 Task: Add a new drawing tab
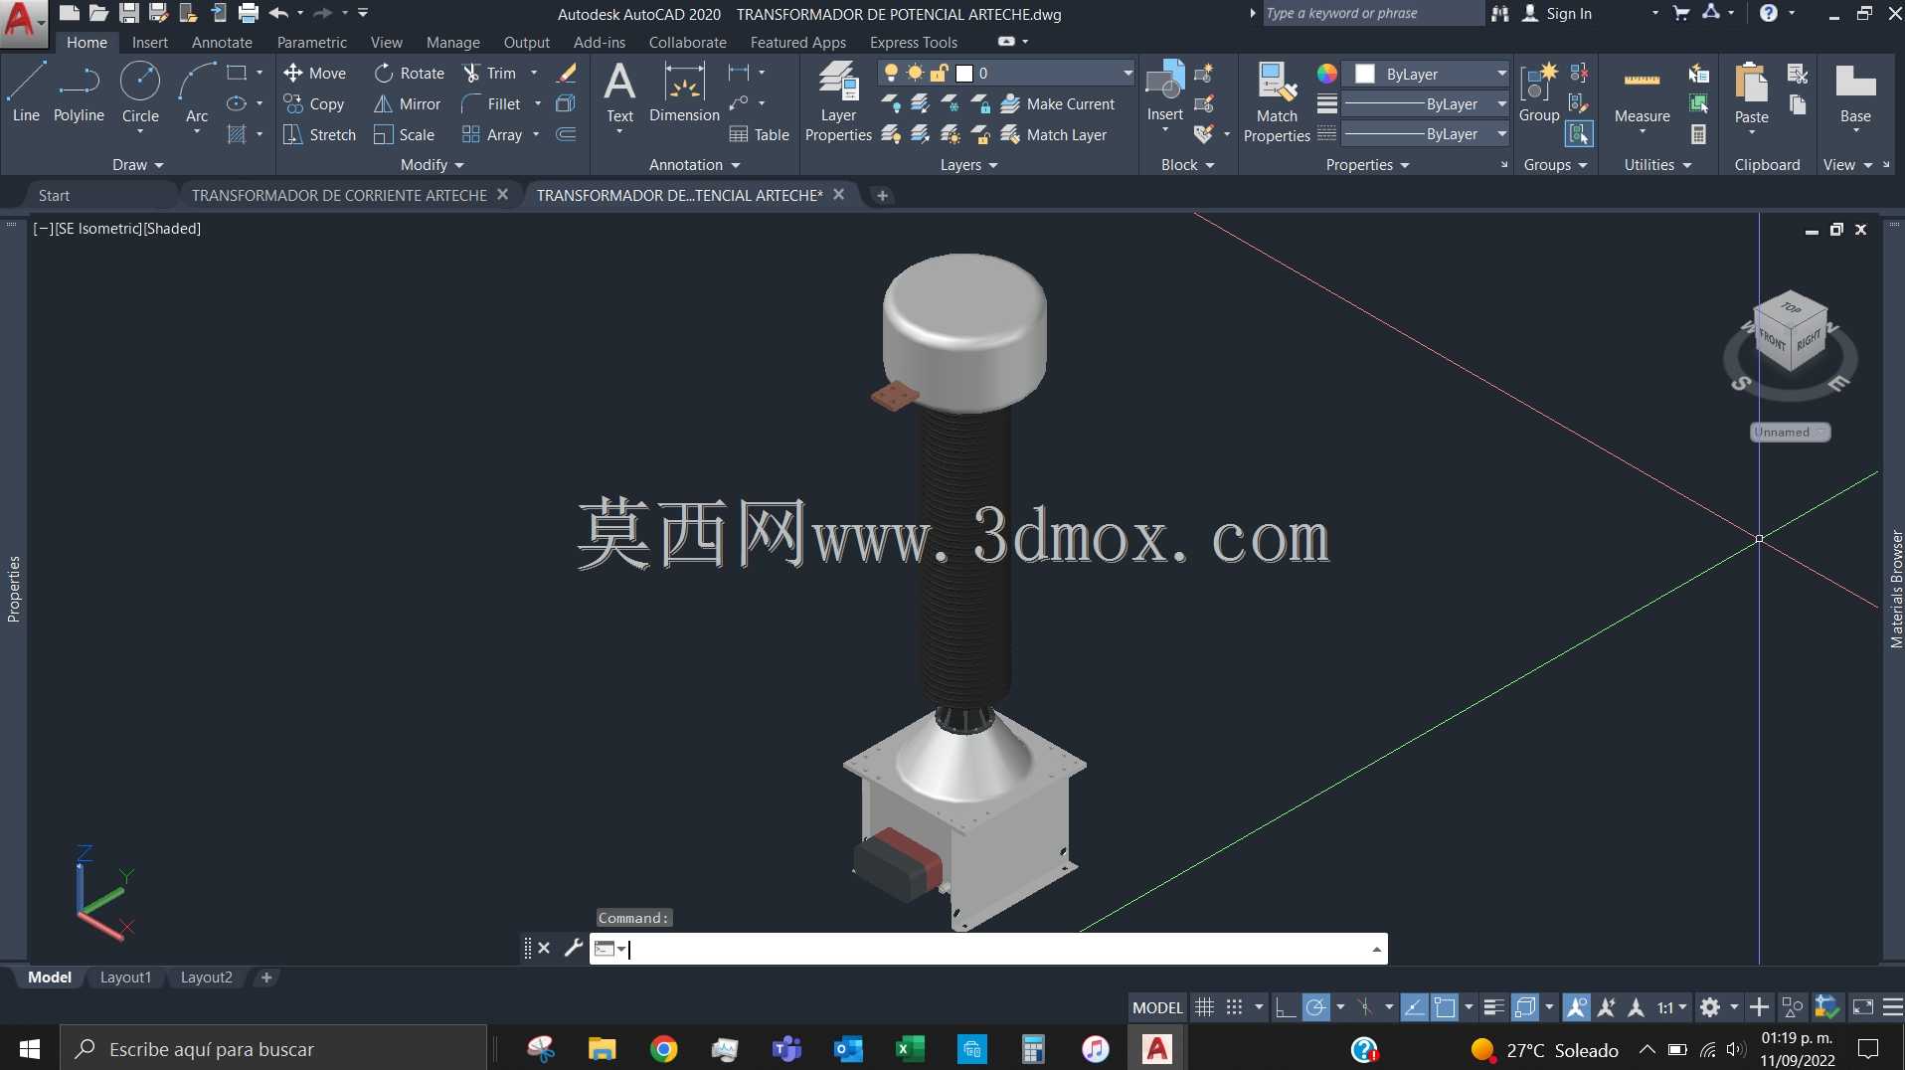point(882,195)
